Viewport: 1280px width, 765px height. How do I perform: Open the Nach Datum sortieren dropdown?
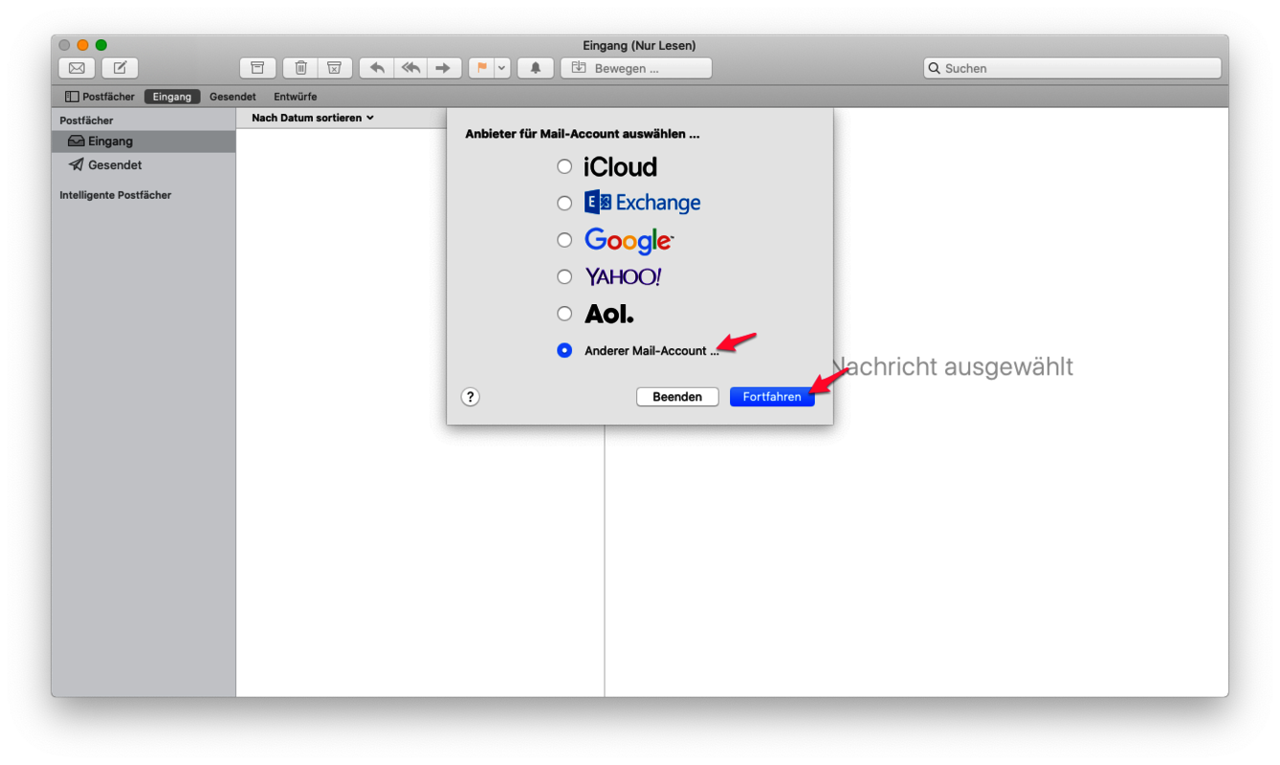coord(313,118)
